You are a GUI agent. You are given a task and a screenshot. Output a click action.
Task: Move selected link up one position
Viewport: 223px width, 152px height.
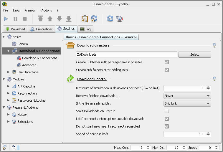click(50, 19)
